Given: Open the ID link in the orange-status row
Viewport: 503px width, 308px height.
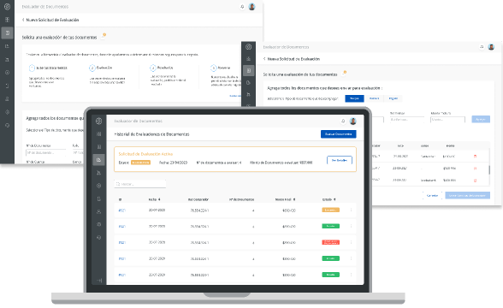Looking at the screenshot, I should (x=121, y=210).
